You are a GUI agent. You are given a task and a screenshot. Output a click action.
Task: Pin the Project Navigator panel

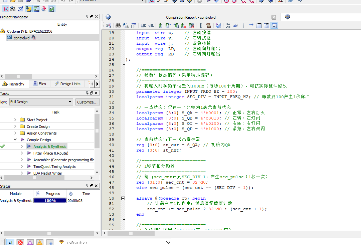87,17
